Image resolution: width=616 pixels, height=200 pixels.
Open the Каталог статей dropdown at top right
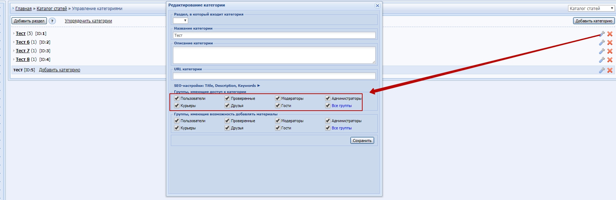591,8
